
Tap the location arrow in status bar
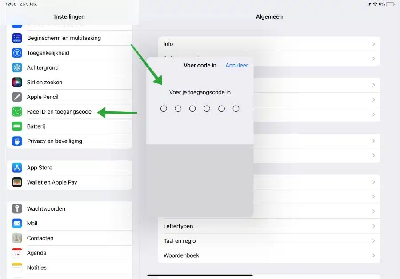coord(369,4)
